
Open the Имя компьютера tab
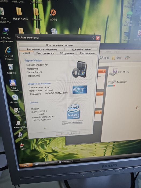point(45,53)
